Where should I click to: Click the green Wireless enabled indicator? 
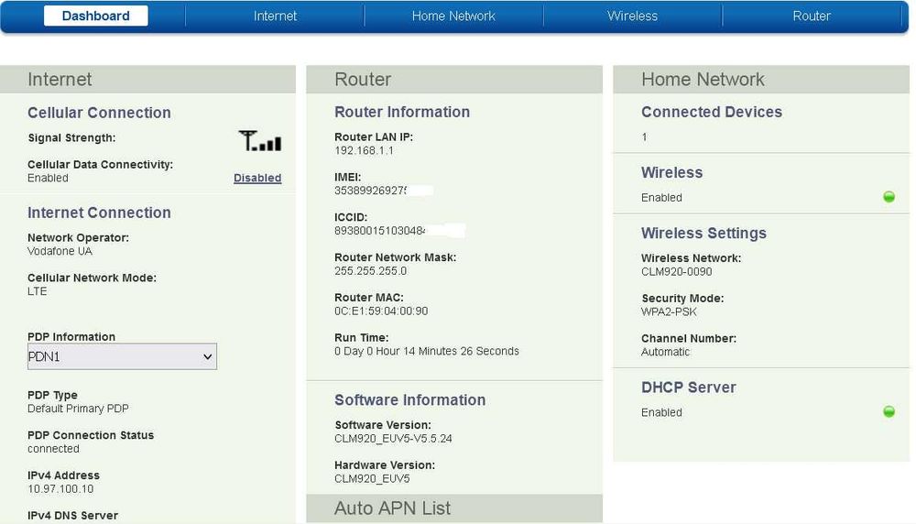pos(889,197)
